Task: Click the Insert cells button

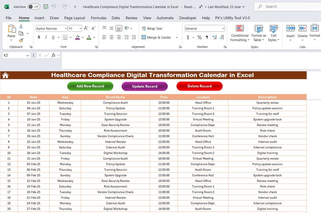Action: [290, 33]
